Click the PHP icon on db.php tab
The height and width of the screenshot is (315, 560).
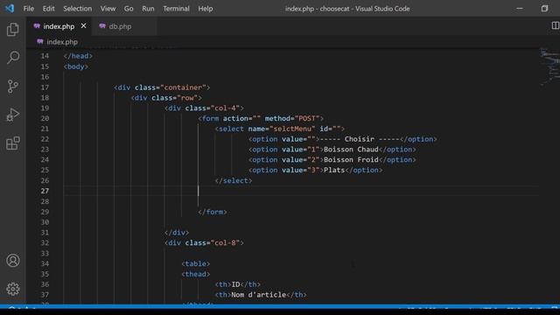point(102,26)
